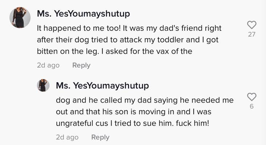Image resolution: width=266 pixels, height=145 pixels.
Task: Tap the heart on the reply comment
Action: point(251,97)
